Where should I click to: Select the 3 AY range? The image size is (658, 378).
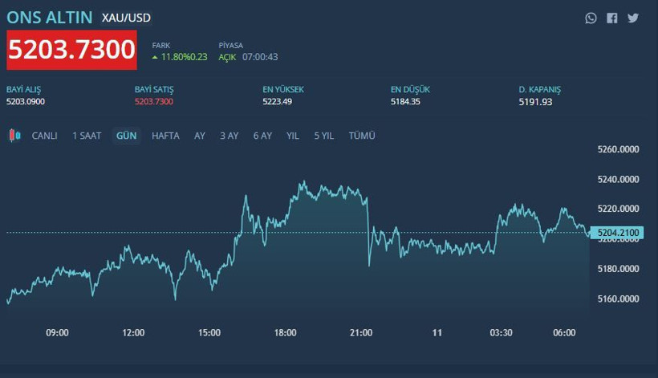(x=229, y=136)
